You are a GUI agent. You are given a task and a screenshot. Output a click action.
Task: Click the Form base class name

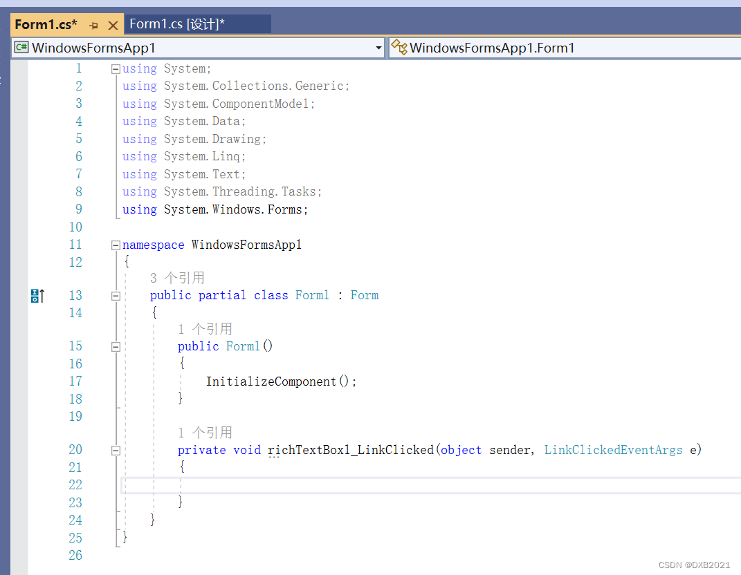click(365, 296)
